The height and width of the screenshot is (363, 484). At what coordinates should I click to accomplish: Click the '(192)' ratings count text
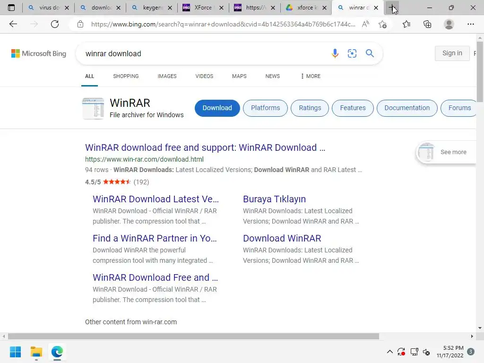point(141,182)
